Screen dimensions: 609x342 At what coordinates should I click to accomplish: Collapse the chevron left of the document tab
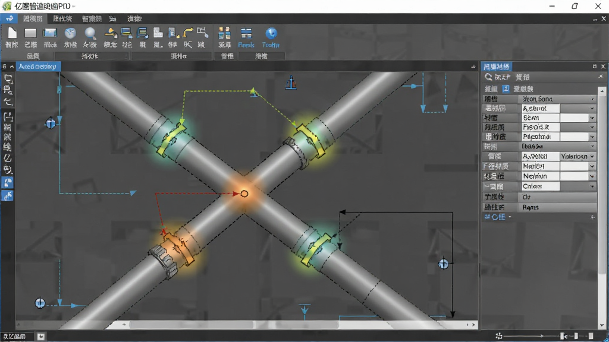point(12,66)
